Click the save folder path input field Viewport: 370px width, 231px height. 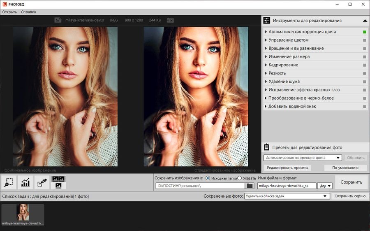[x=200, y=186]
